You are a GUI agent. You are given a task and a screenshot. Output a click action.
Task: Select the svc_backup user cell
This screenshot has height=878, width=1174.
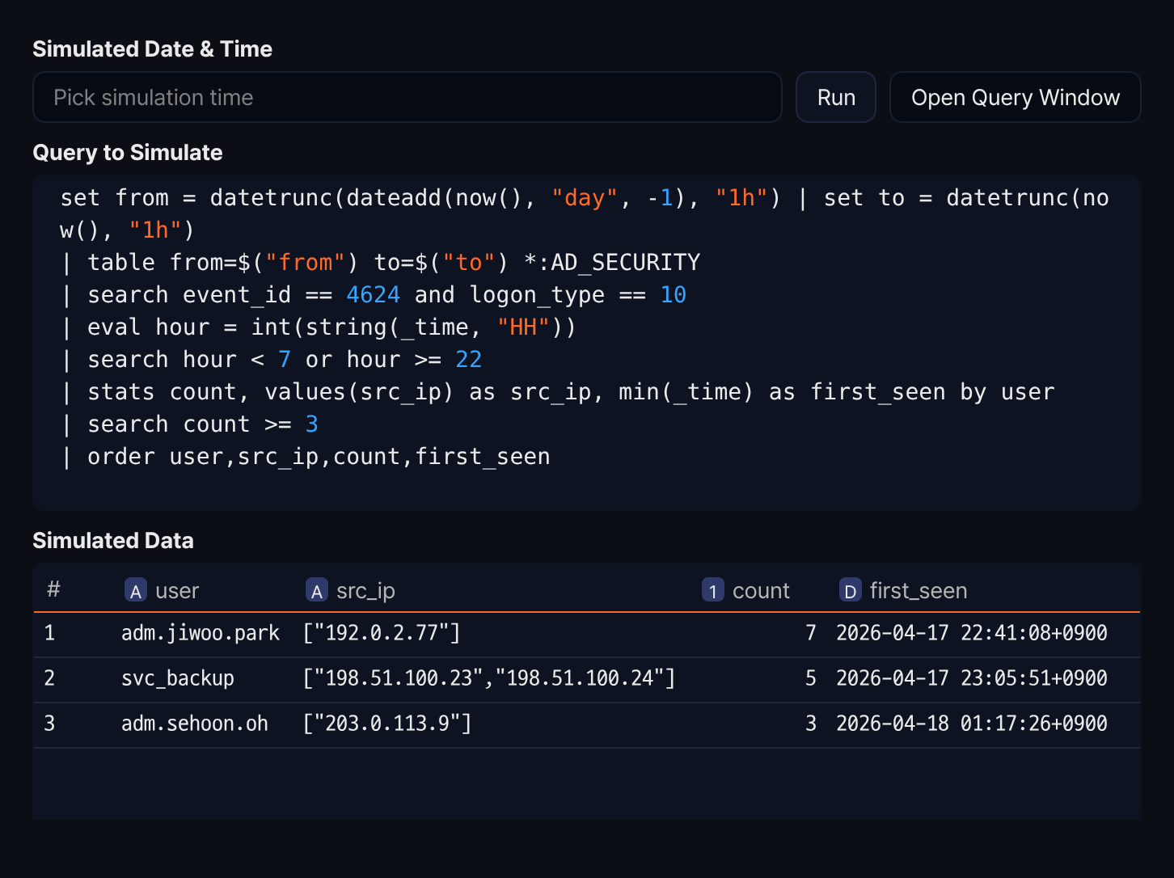[x=178, y=678]
